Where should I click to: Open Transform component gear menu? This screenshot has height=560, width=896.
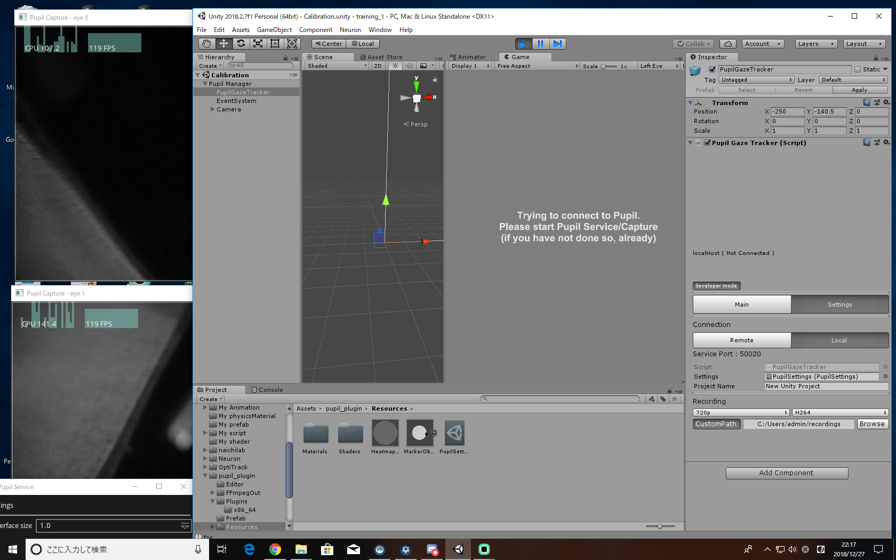886,102
